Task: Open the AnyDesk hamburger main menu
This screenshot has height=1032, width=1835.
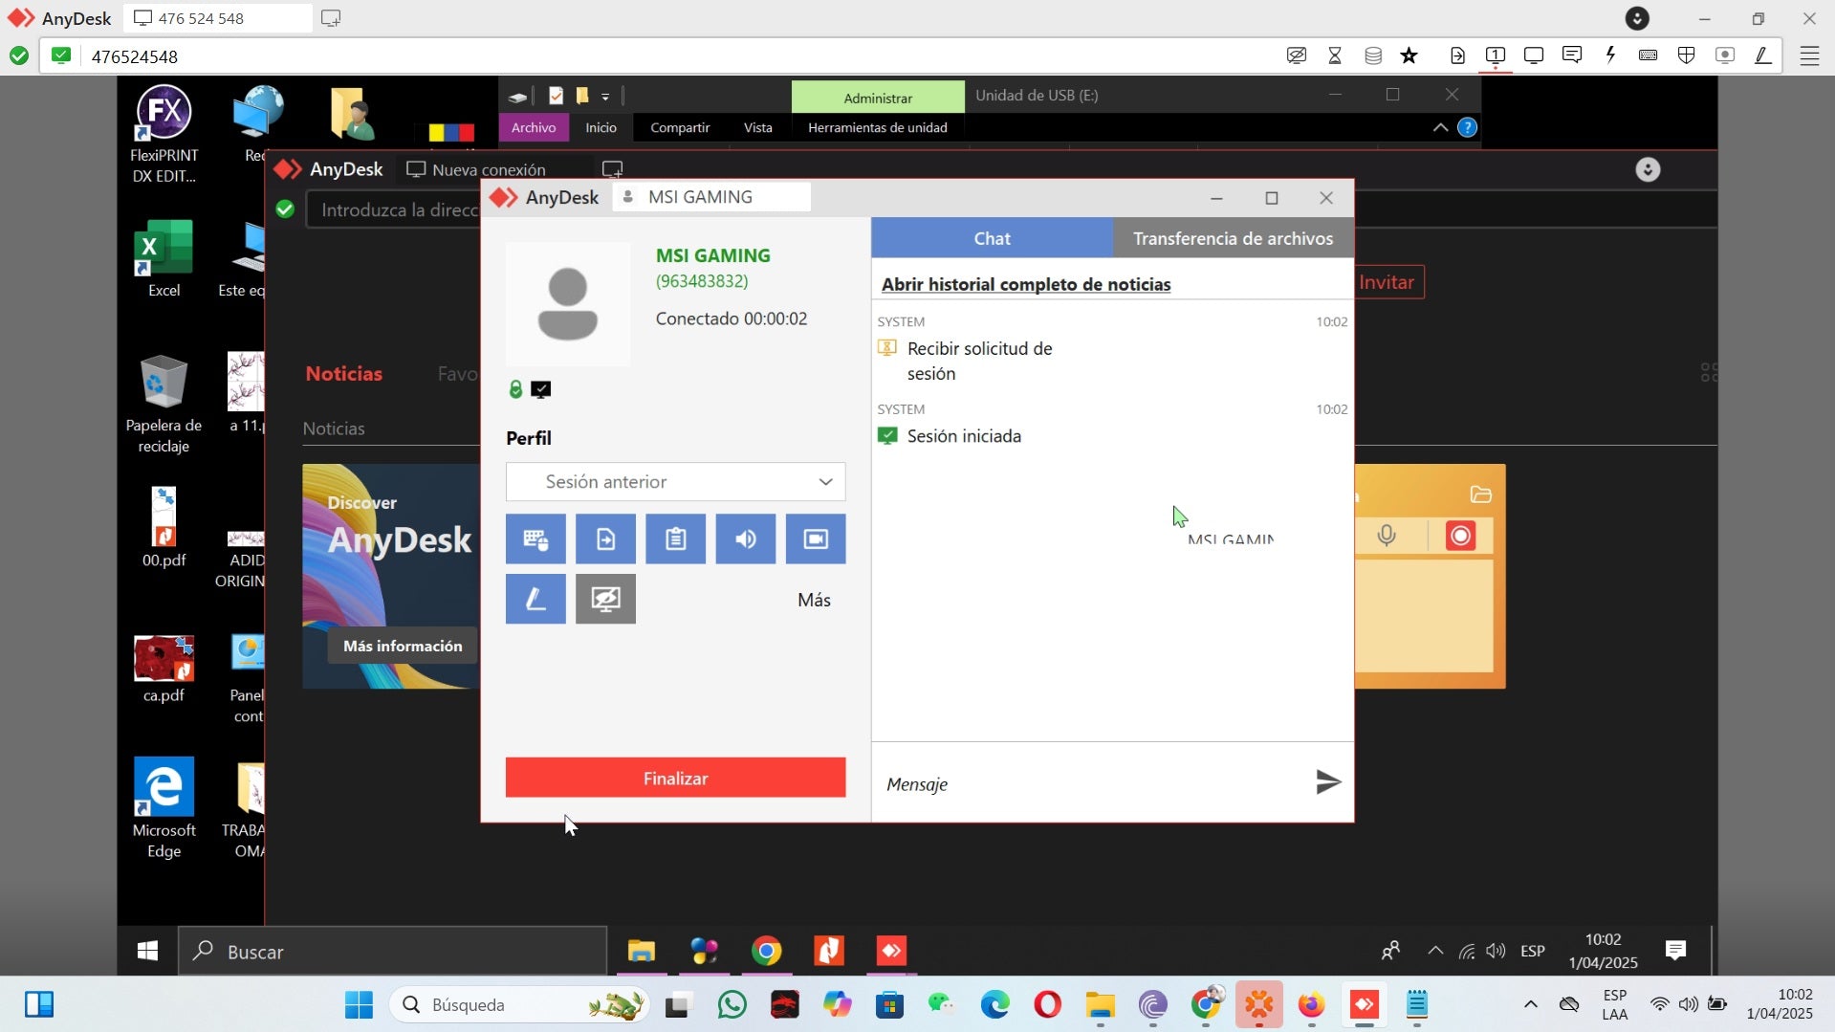Action: click(1809, 55)
